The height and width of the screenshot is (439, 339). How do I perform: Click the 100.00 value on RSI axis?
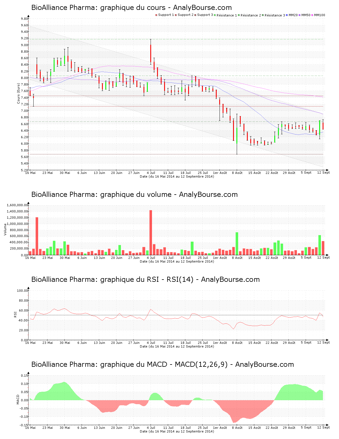click(x=23, y=291)
